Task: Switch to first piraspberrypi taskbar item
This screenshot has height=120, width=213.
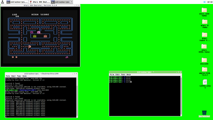Action: (x=17, y=2)
